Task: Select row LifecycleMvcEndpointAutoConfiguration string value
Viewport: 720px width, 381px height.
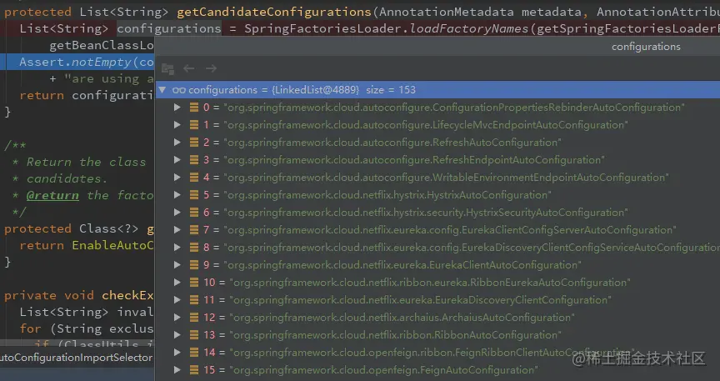Action: pyautogui.click(x=426, y=125)
